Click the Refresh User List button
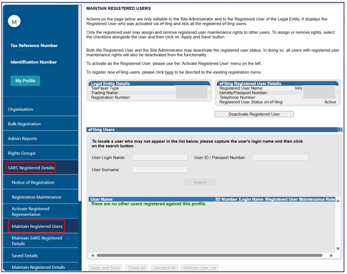 pos(200,268)
